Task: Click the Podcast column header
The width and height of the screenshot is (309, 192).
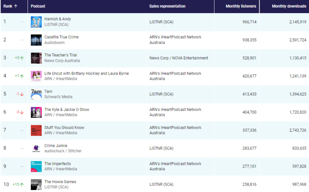Action: 38,6
